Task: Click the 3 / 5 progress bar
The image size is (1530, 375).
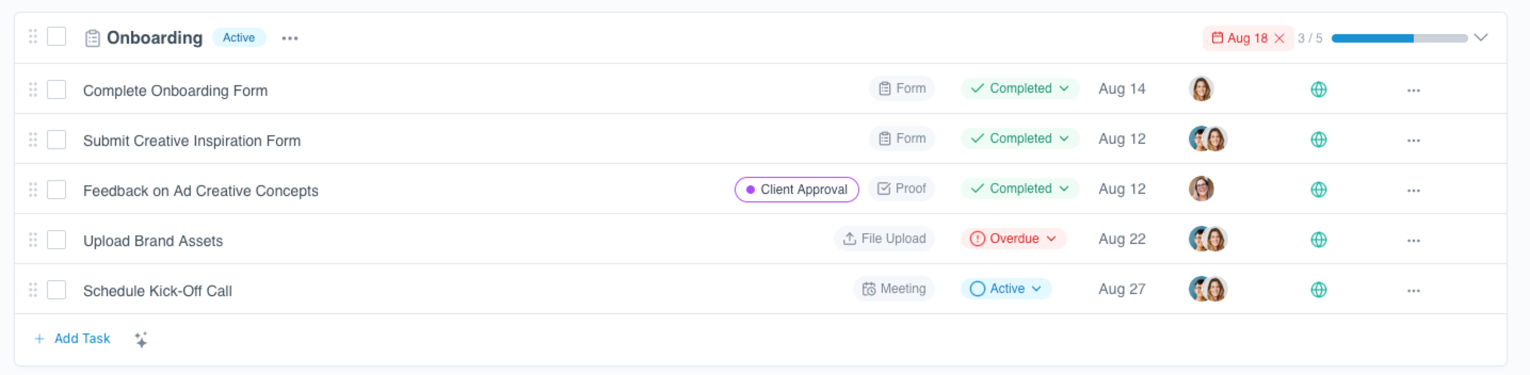Action: tap(1399, 38)
